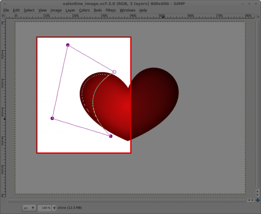The image size is (261, 214).
Task: Toggle the Quick Mask button
Action: 3,200
